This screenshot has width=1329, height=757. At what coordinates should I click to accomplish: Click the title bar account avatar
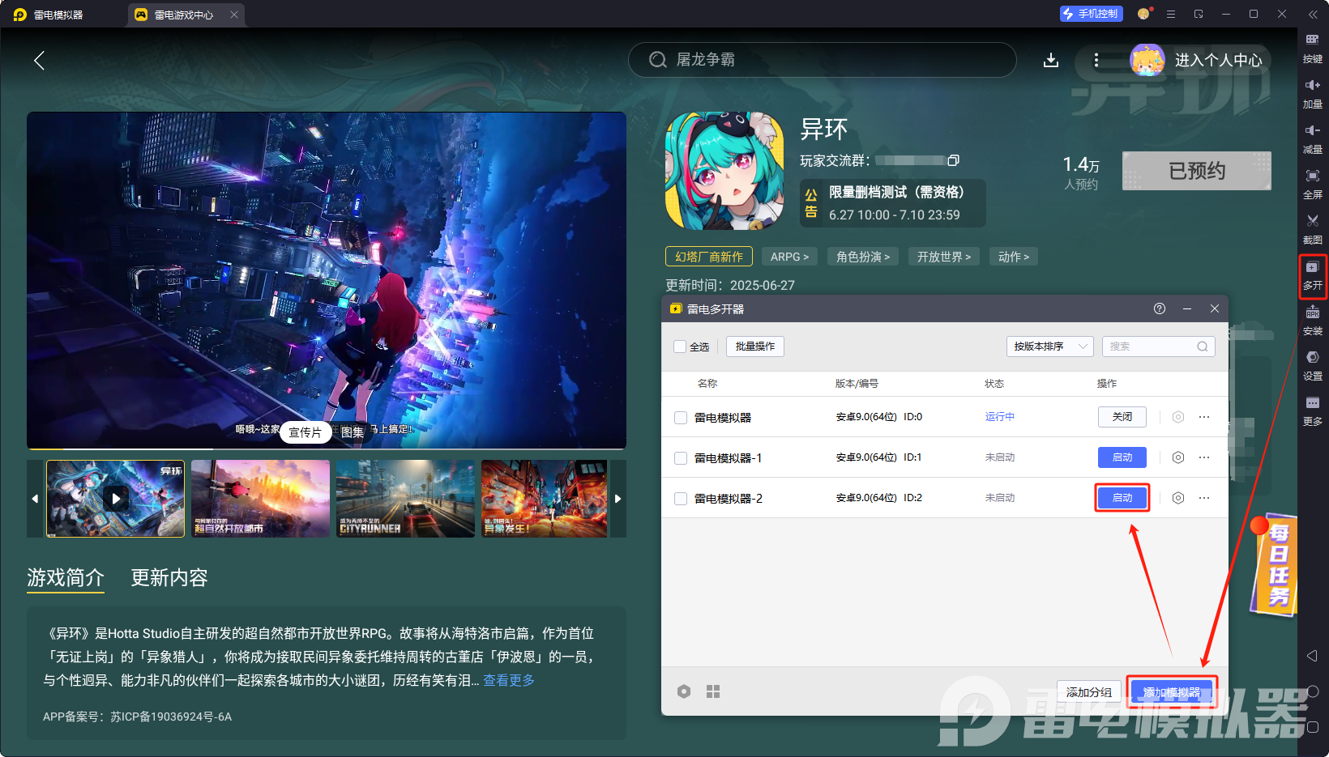coord(1143,14)
